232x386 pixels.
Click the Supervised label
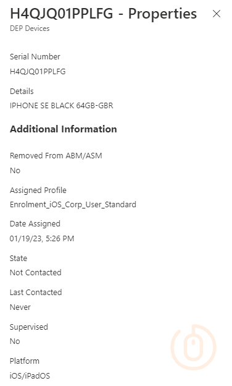29,327
